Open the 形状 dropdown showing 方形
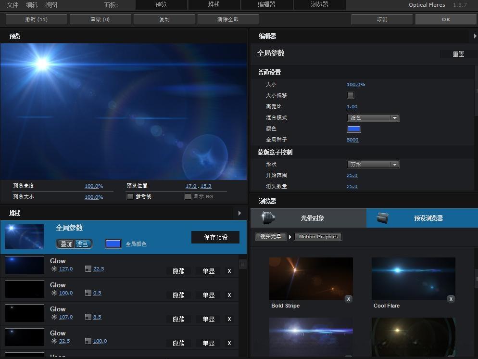The image size is (478, 359). [373, 164]
